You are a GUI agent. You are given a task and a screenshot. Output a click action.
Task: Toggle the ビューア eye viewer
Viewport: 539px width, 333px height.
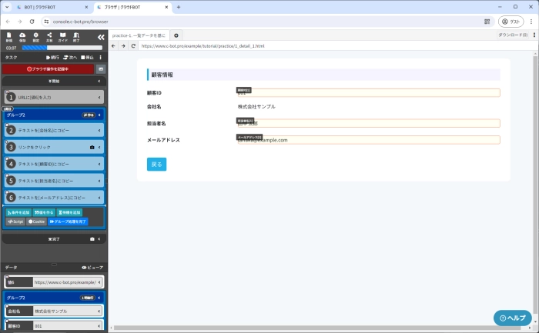point(92,267)
